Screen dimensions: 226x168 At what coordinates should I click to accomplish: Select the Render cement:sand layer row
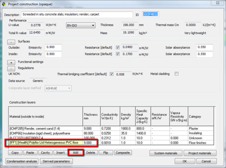111,129
